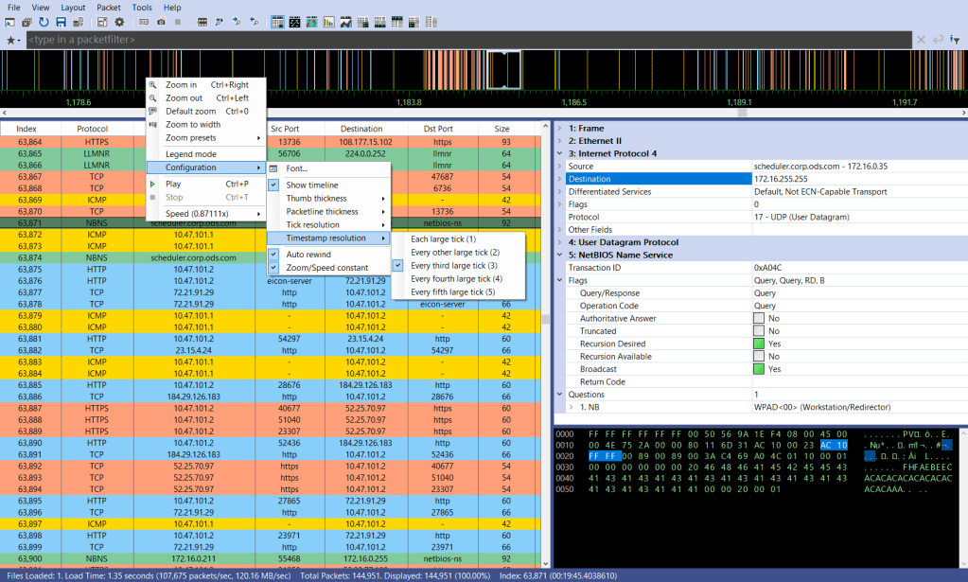Screen dimensions: 968x582
Task: Open the Packet menu
Action: click(108, 7)
